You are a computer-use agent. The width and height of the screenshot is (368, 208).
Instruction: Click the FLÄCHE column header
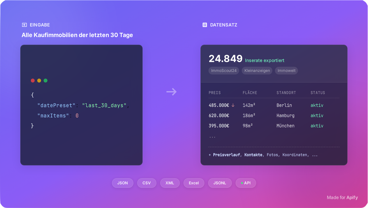250,93
